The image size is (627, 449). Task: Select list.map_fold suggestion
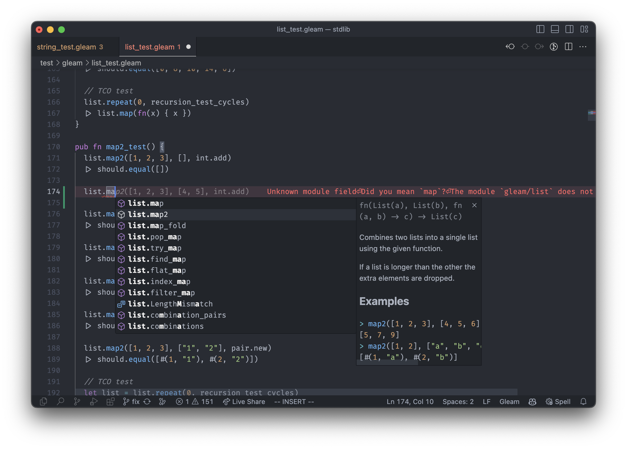coord(157,226)
